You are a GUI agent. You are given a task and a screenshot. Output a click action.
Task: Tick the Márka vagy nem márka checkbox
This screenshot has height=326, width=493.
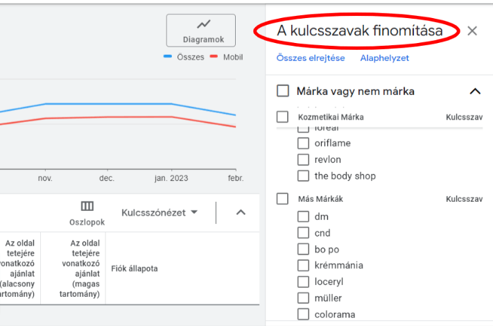pos(283,91)
